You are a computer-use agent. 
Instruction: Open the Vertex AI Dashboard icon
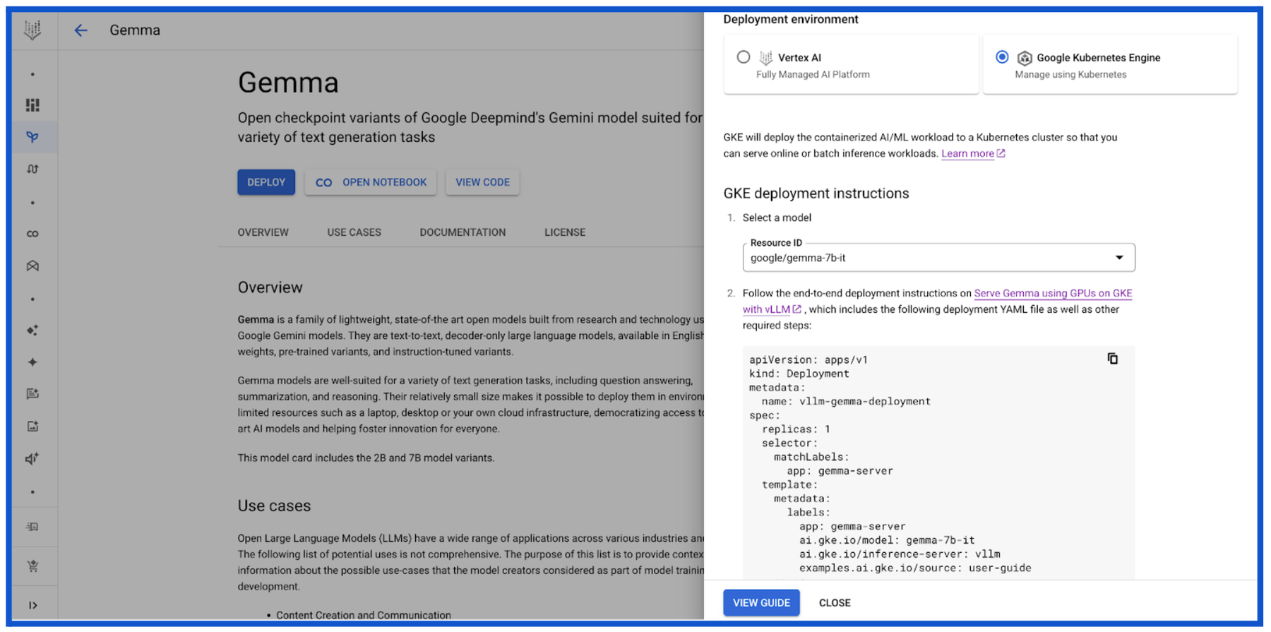(x=32, y=105)
